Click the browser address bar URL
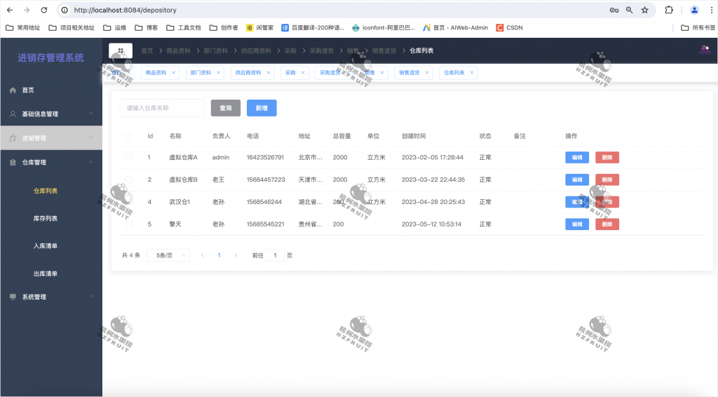 [125, 10]
